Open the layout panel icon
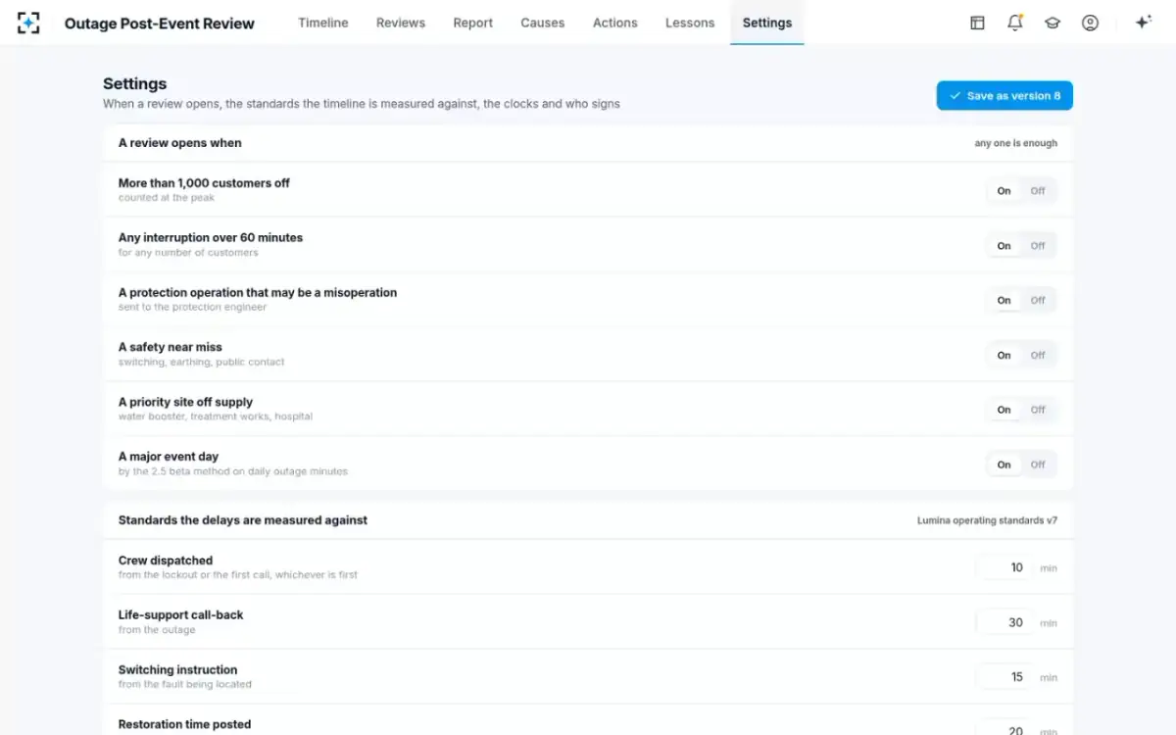 [977, 23]
